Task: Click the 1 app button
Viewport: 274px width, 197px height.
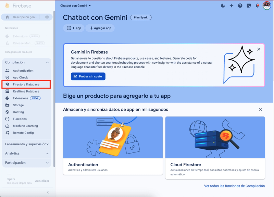Action: click(74, 28)
